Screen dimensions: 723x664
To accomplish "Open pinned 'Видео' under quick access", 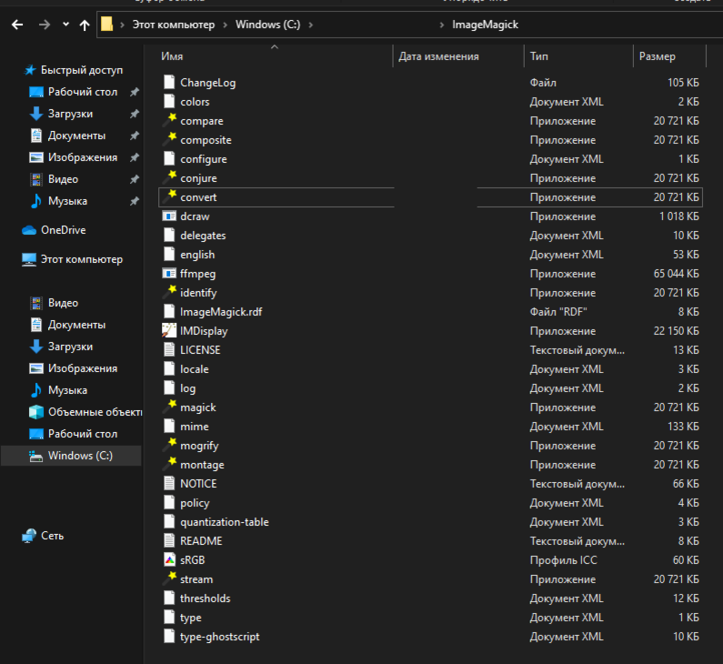I will [63, 179].
